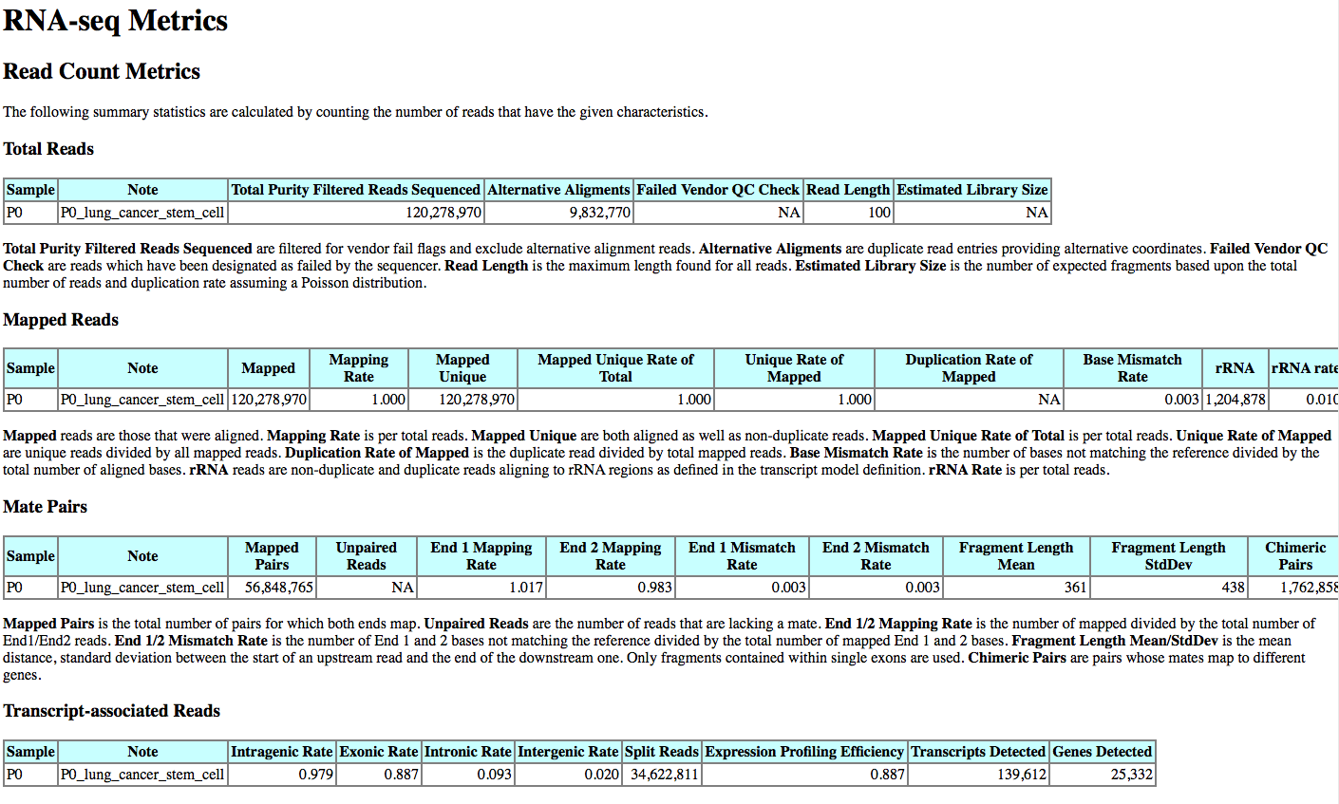
Task: Click the Chimeric Pairs column header
Action: 1296,555
